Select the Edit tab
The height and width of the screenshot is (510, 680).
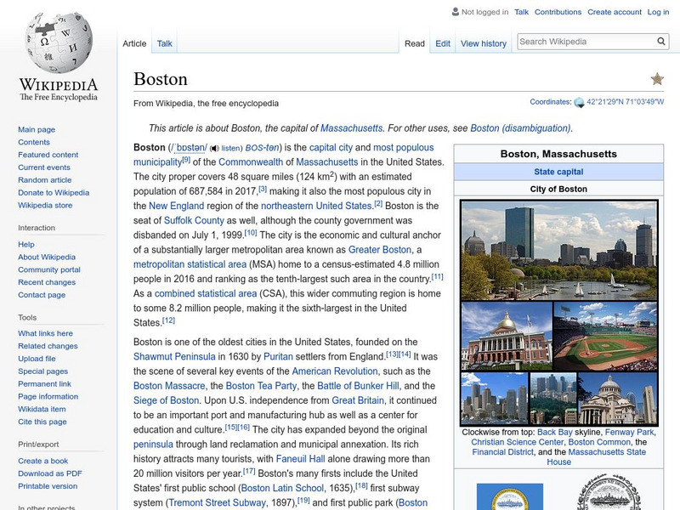(443, 43)
